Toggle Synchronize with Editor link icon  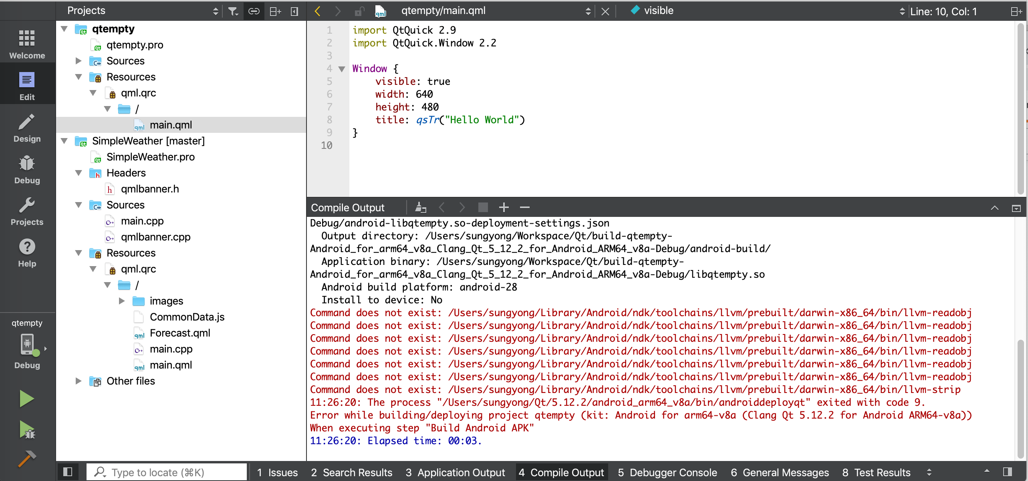tap(254, 11)
